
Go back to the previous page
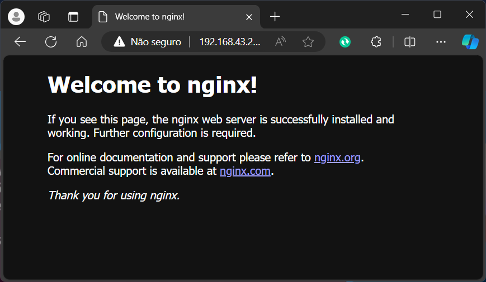point(20,42)
